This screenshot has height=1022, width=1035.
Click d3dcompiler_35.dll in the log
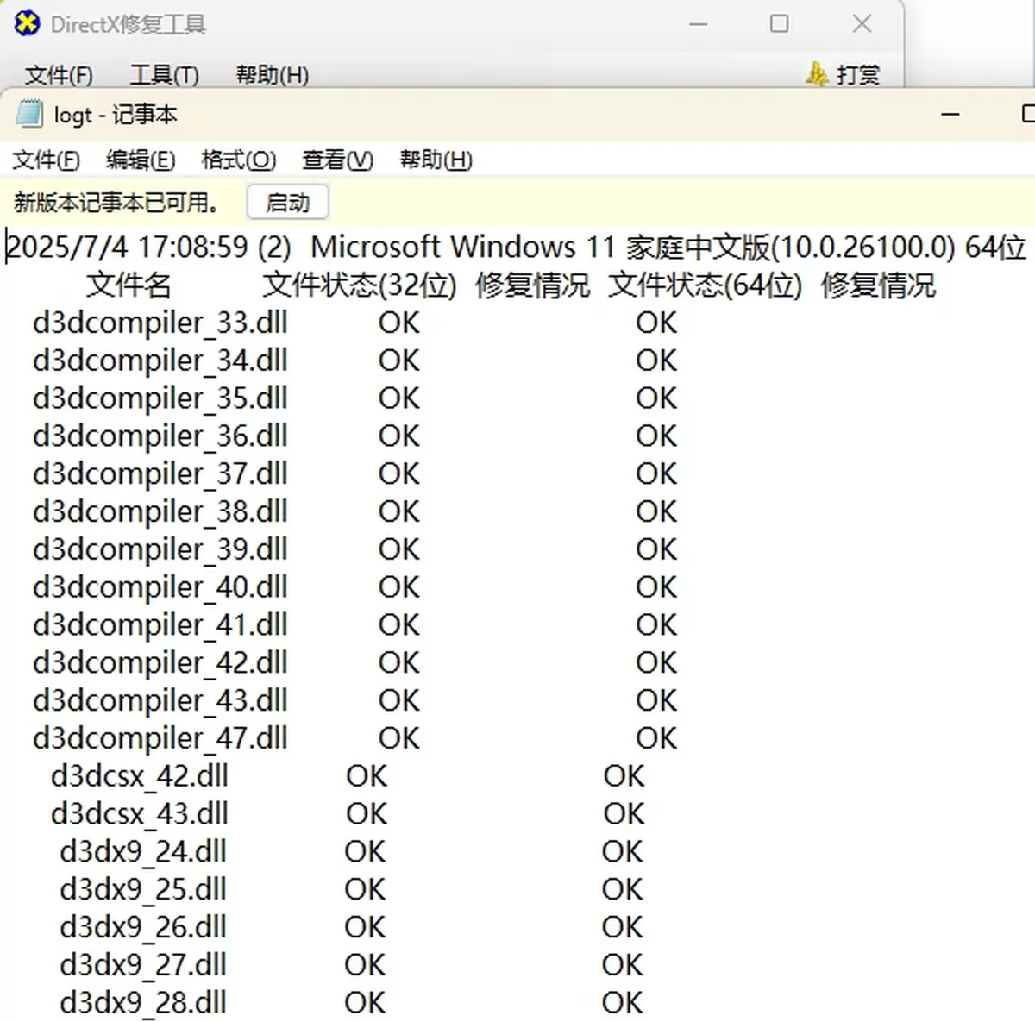pos(160,398)
